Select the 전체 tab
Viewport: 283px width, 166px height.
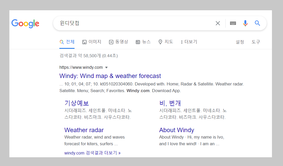(x=67, y=42)
